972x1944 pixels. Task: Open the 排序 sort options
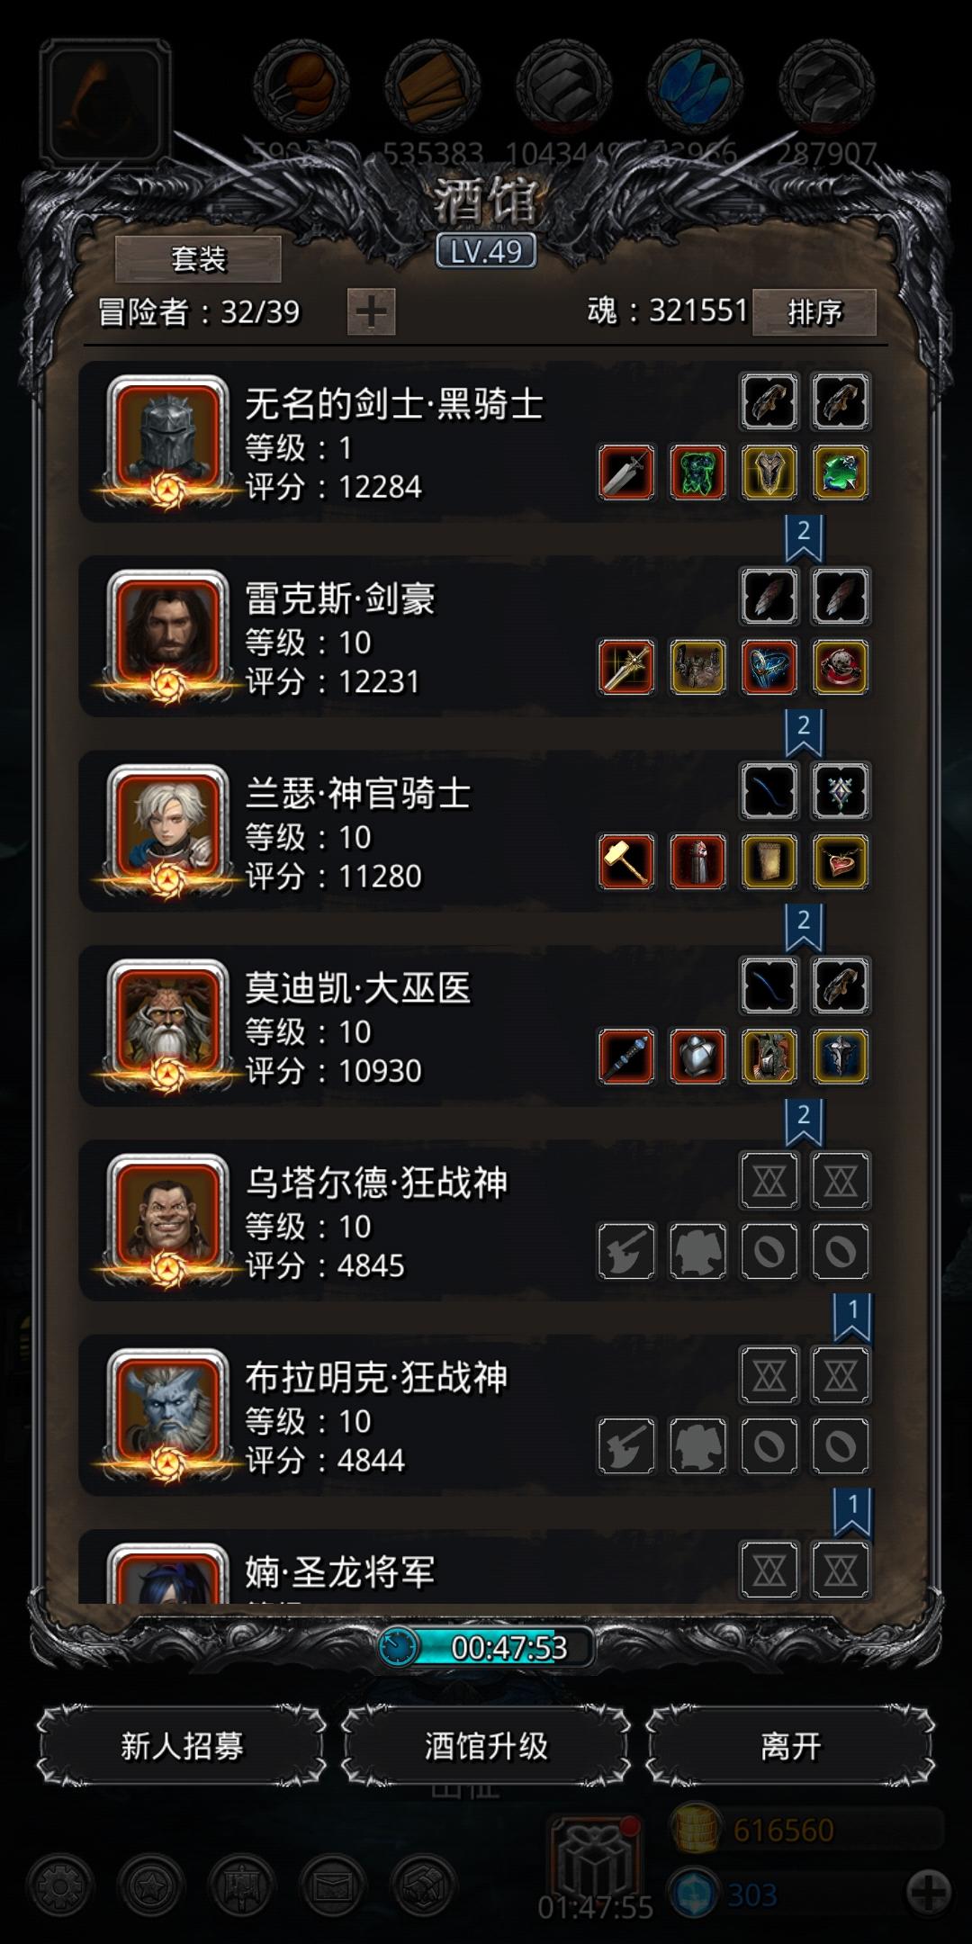814,312
